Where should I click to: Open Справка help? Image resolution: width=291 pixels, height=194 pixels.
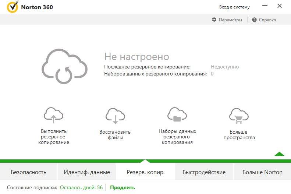click(267, 20)
